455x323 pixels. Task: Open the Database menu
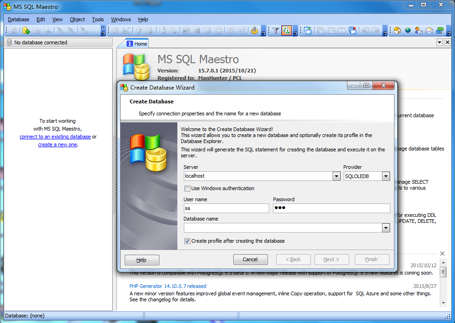click(x=18, y=19)
